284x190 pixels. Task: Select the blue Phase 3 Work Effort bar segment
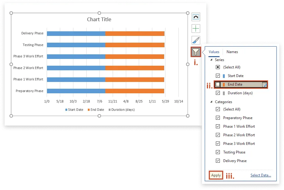[x=76, y=56]
